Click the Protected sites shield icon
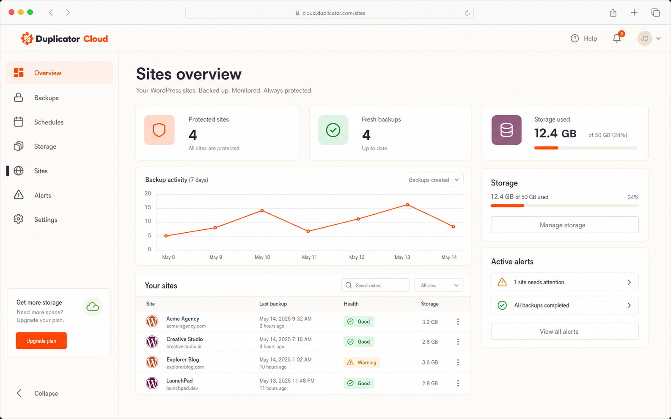The image size is (671, 419). point(159,130)
